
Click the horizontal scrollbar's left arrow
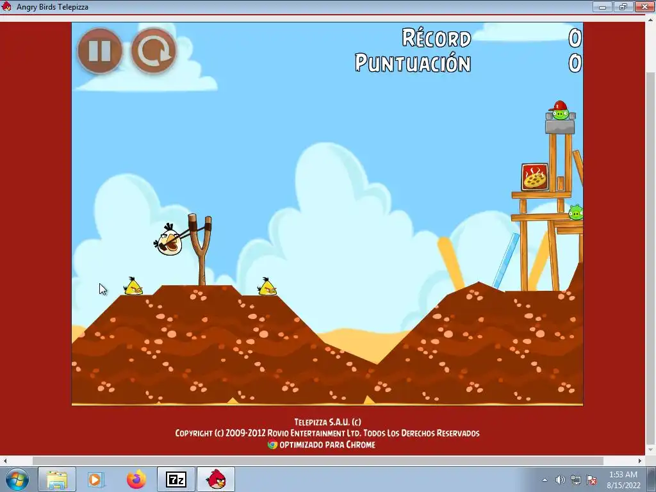pyautogui.click(x=5, y=461)
